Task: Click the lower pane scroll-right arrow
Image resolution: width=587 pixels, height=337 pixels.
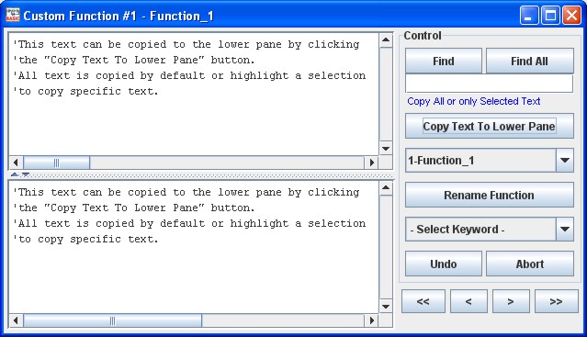Action: [371, 320]
